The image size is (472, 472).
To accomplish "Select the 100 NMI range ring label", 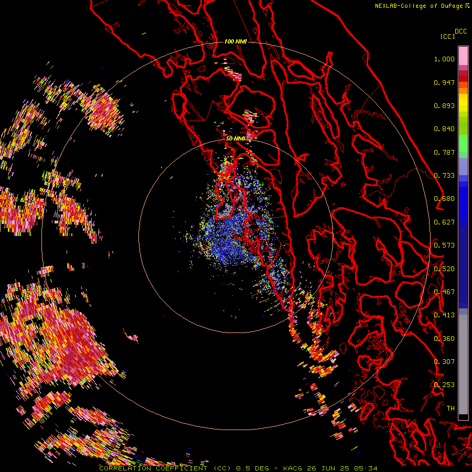I will tap(235, 41).
